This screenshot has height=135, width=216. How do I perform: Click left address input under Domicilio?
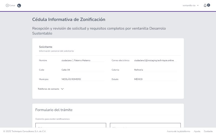71,126
